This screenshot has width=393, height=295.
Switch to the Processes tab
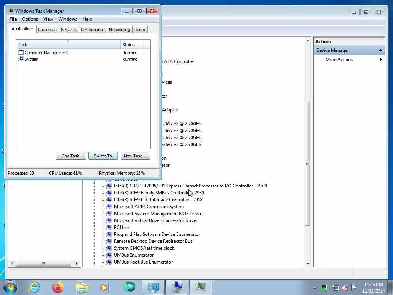(47, 30)
